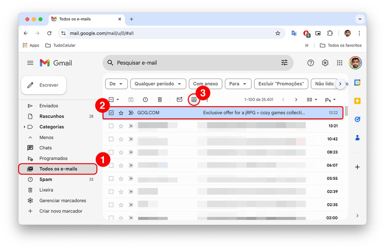Open Google Calendar in side panel
The height and width of the screenshot is (249, 385).
[x=357, y=83]
